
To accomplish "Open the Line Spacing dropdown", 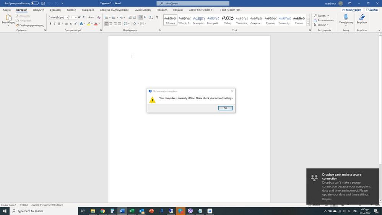I will point(126,24).
